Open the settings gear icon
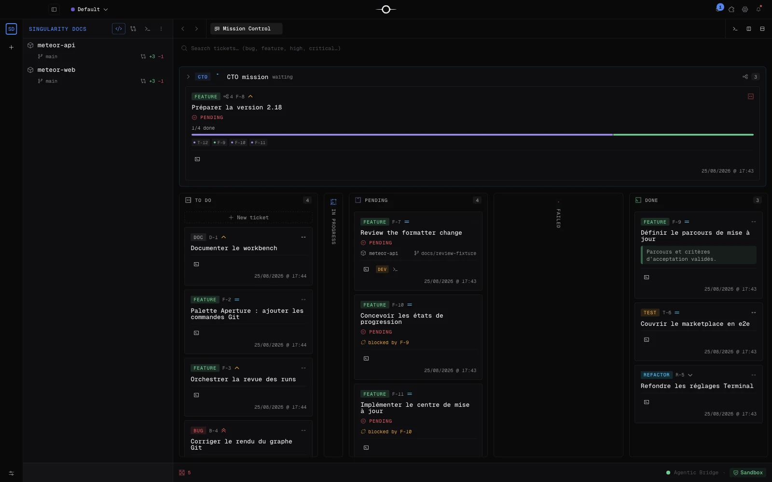Image resolution: width=772 pixels, height=482 pixels. [745, 9]
